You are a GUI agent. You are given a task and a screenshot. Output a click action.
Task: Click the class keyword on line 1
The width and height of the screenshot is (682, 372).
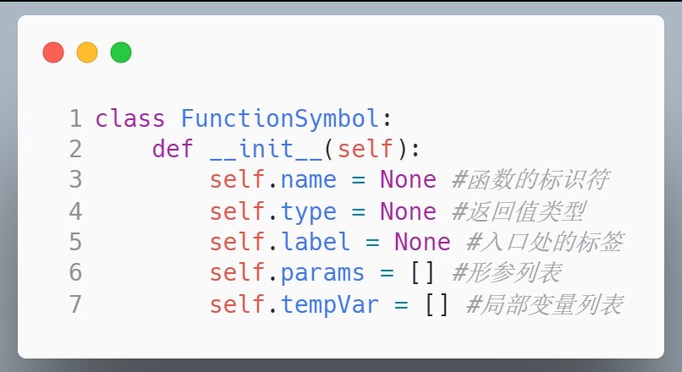coord(130,118)
